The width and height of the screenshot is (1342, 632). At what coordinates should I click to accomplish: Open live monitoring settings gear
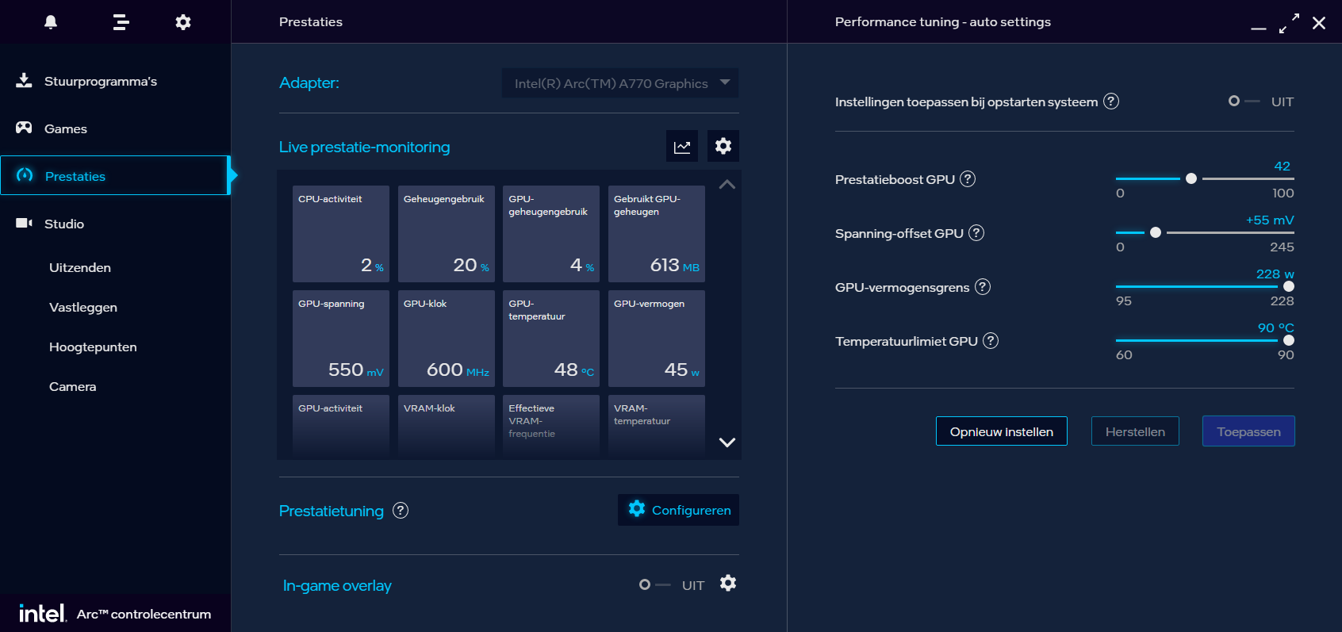coord(723,146)
